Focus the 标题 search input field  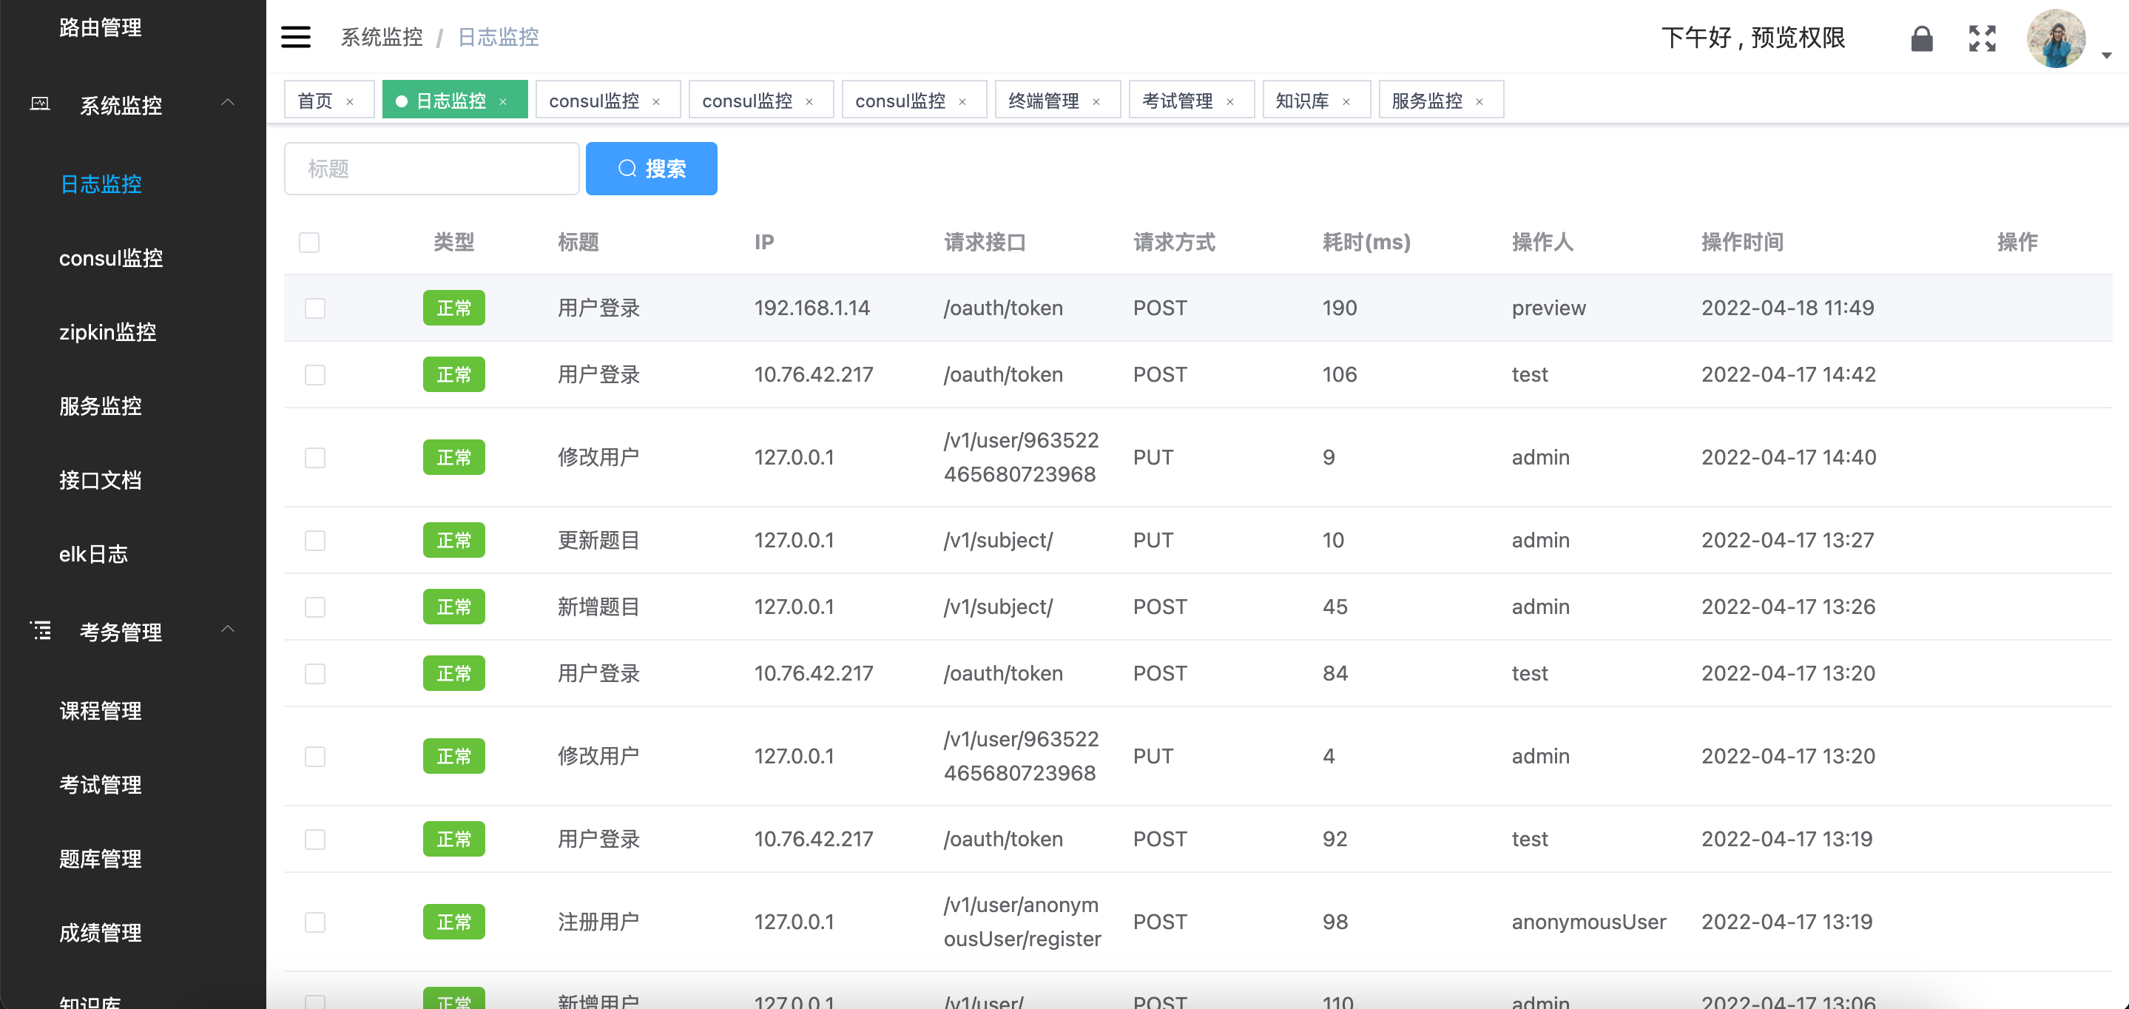pyautogui.click(x=431, y=169)
